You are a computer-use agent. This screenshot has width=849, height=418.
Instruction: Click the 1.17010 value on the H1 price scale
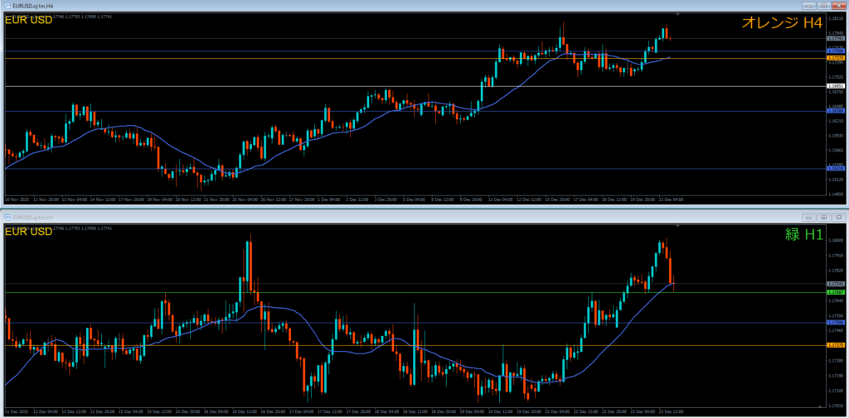coord(835,405)
